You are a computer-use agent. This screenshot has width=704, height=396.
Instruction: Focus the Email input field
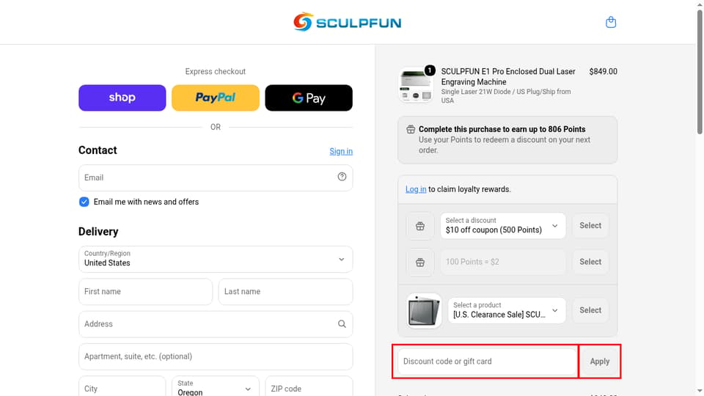pyautogui.click(x=216, y=177)
